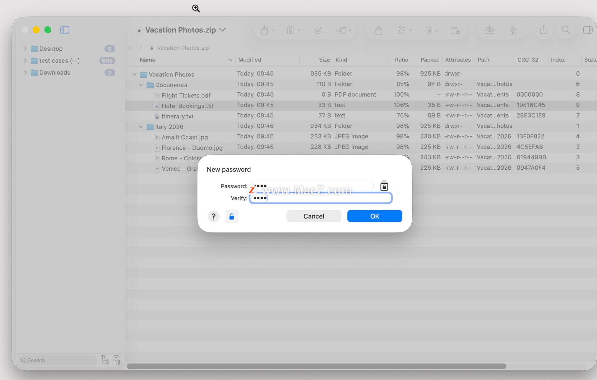Click the Flight Tickets.pdf file icon
Screen dimensions: 597x380
pyautogui.click(x=157, y=95)
